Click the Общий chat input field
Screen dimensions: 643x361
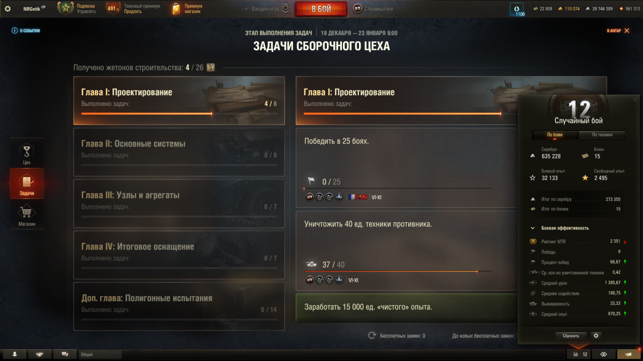click(x=100, y=354)
